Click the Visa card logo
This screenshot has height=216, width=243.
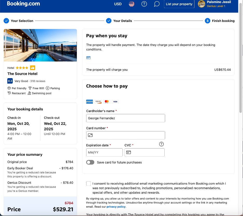pyautogui.click(x=115, y=102)
